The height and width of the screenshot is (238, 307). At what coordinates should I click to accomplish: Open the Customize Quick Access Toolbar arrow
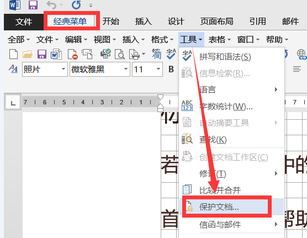click(91, 6)
